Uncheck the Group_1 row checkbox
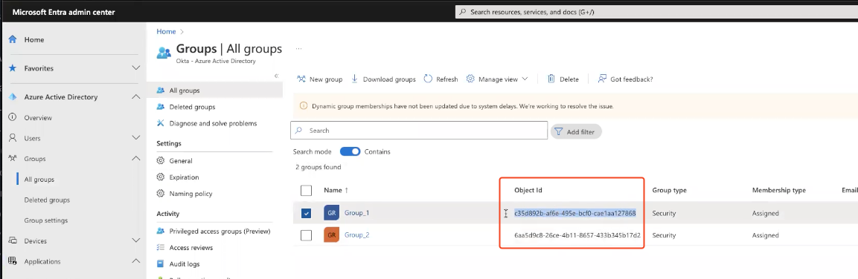Image resolution: width=858 pixels, height=279 pixels. click(307, 214)
